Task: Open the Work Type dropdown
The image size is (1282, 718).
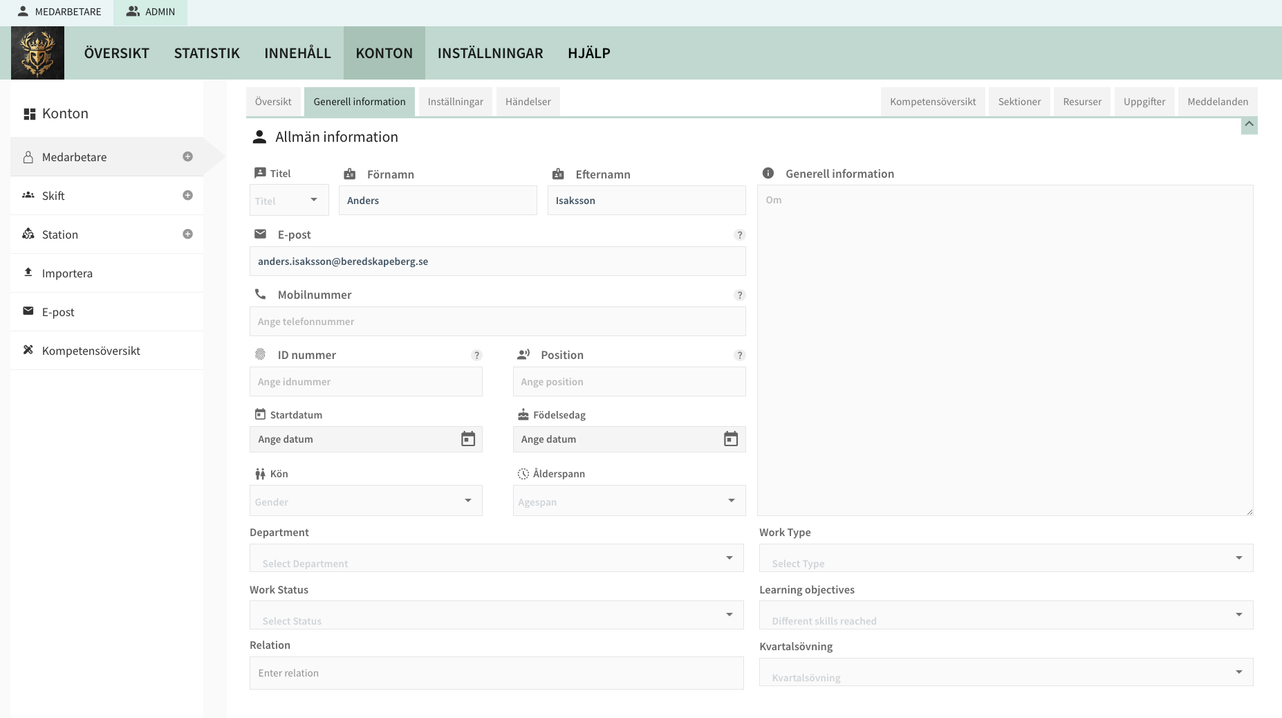Action: coord(1005,558)
